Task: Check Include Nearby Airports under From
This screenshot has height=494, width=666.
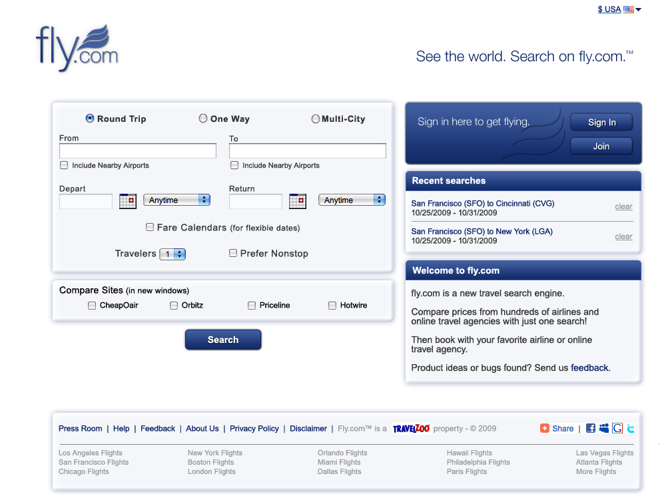Action: [x=64, y=165]
